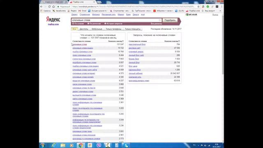
Task: Open the бизнес блог similar query
Action: (134, 59)
